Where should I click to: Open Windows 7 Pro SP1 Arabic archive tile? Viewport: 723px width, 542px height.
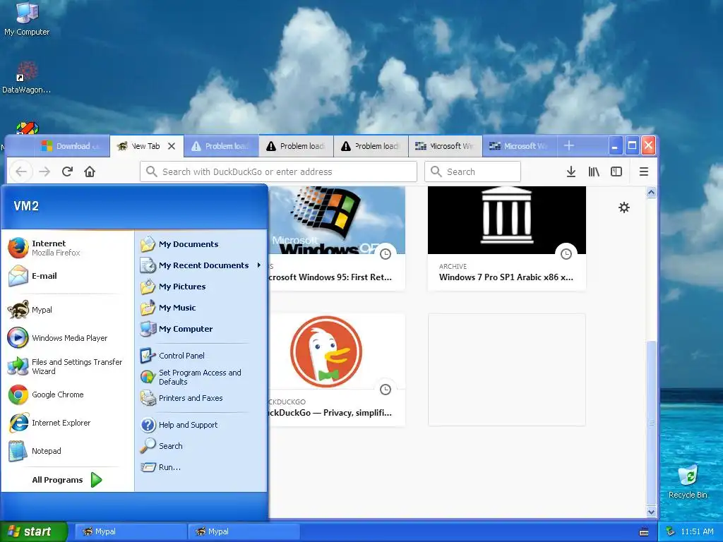pos(507,239)
